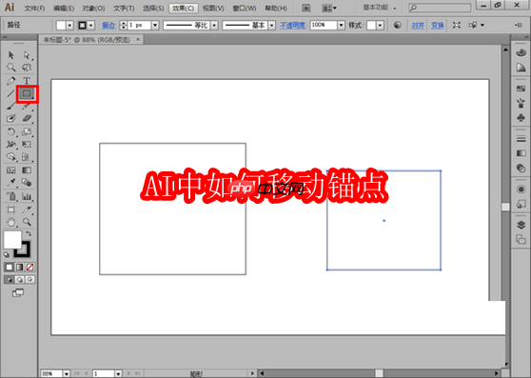
Task: Select the Line Segment tool
Action: coord(10,93)
